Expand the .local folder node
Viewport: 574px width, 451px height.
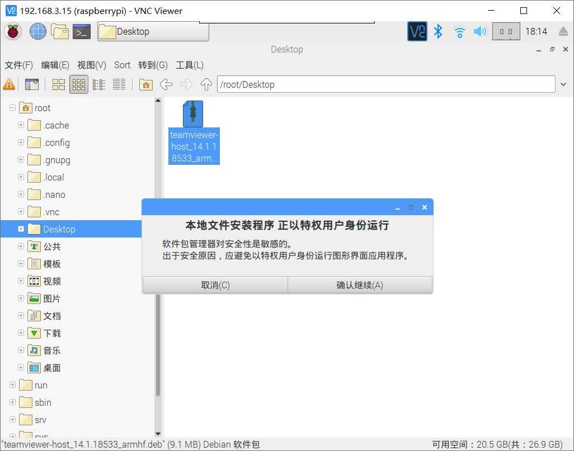click(x=21, y=177)
